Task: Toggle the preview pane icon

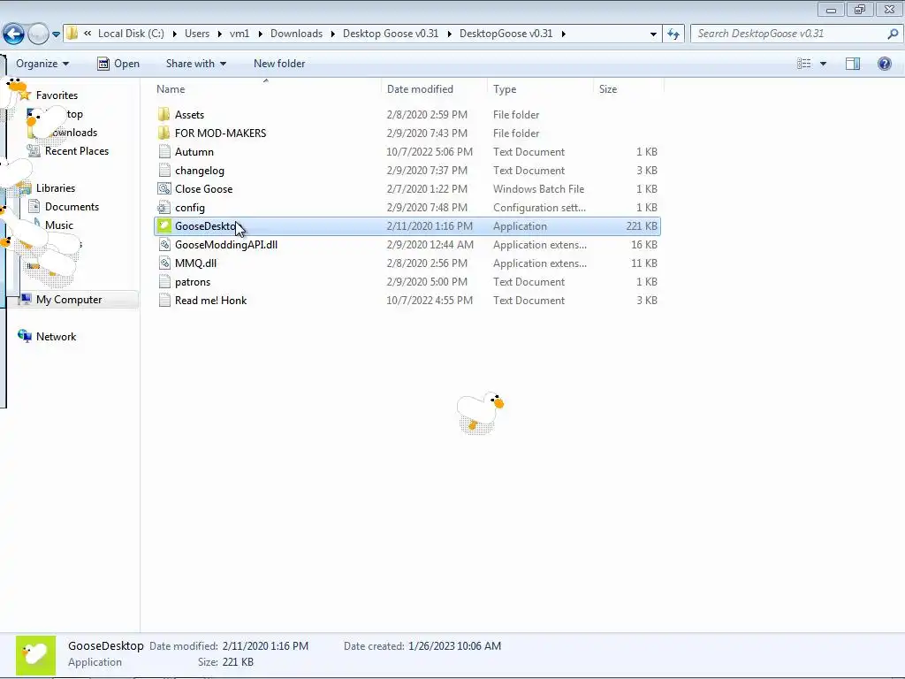Action: pyautogui.click(x=853, y=64)
